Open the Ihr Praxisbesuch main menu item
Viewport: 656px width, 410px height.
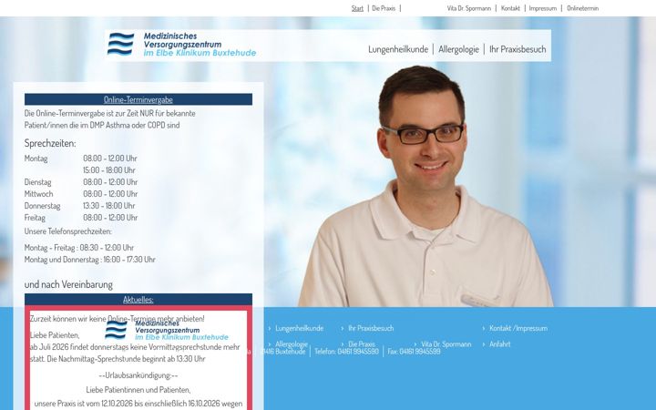[518, 49]
